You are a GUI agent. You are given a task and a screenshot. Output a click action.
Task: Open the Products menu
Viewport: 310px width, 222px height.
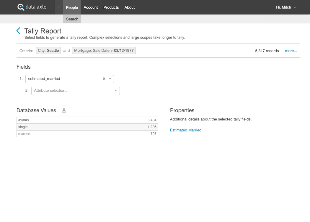pyautogui.click(x=111, y=7)
